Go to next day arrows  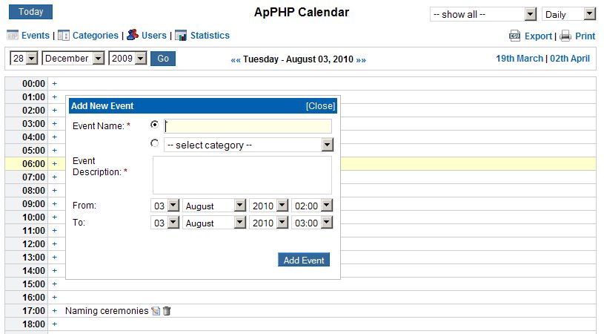(361, 59)
